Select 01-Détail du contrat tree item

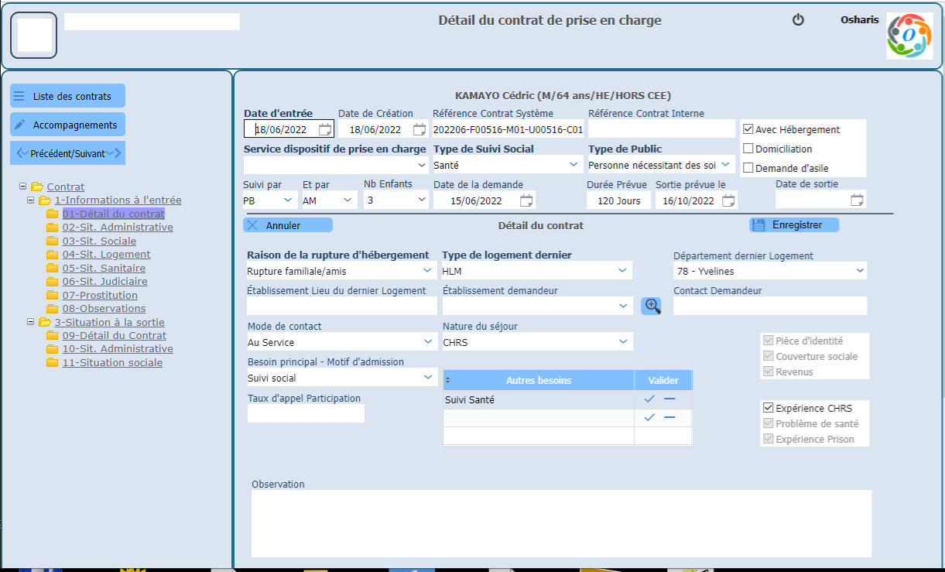coord(113,214)
